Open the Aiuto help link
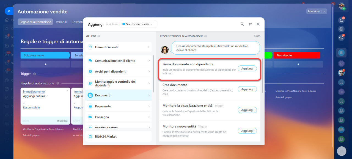 pyautogui.click(x=257, y=36)
